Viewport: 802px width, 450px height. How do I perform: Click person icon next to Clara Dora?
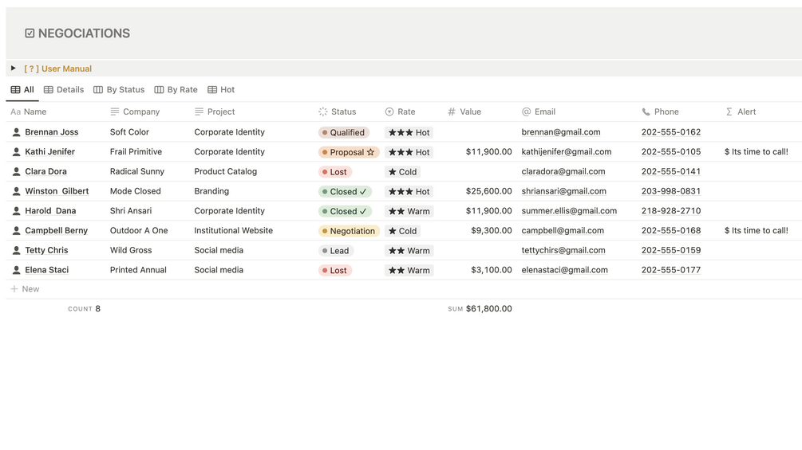click(x=17, y=171)
